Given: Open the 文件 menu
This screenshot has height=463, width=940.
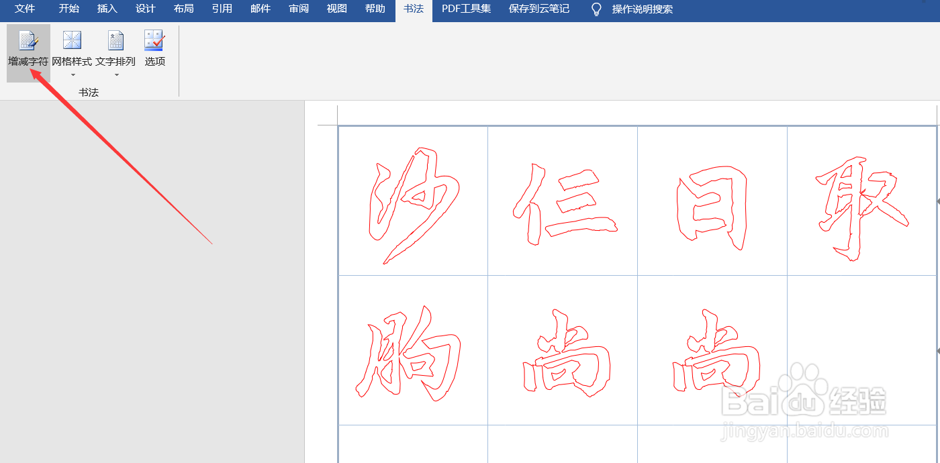Looking at the screenshot, I should (24, 9).
